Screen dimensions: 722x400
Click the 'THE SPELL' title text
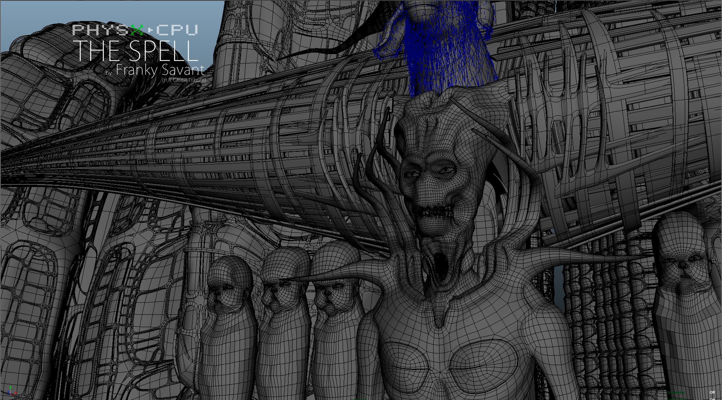pyautogui.click(x=135, y=51)
